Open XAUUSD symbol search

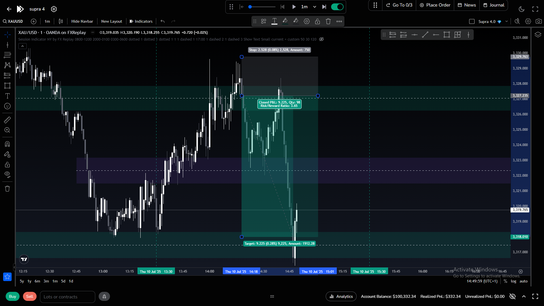click(13, 21)
